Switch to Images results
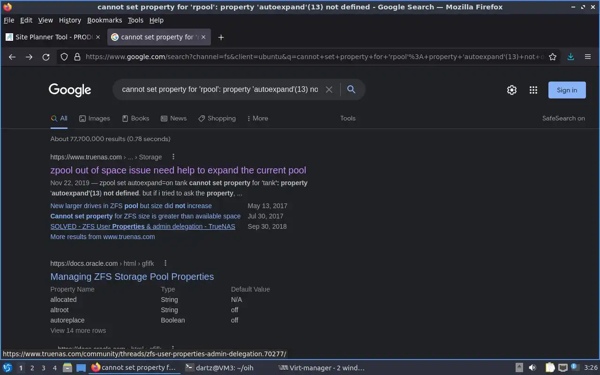 [95, 118]
